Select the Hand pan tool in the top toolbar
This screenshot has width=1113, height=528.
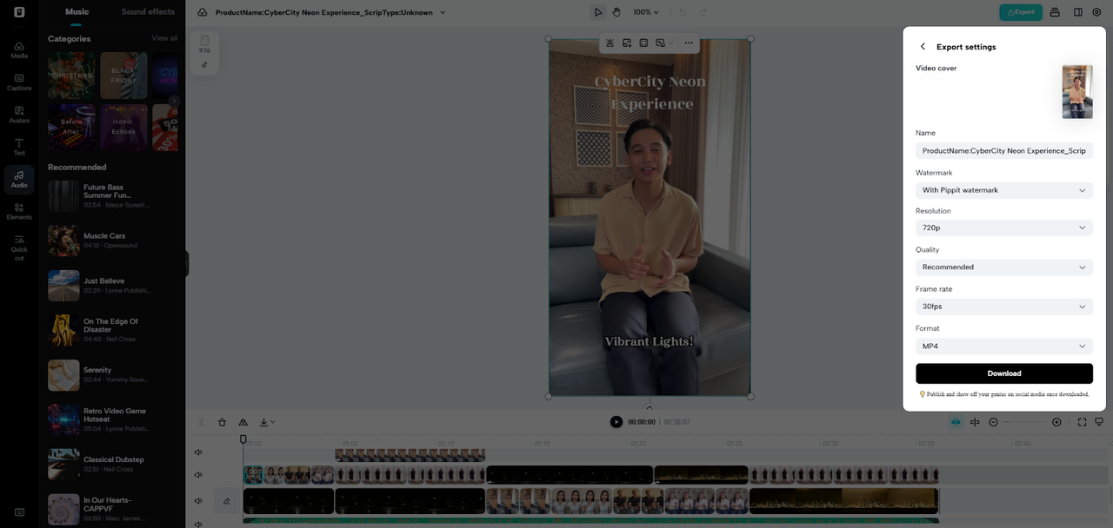point(616,11)
